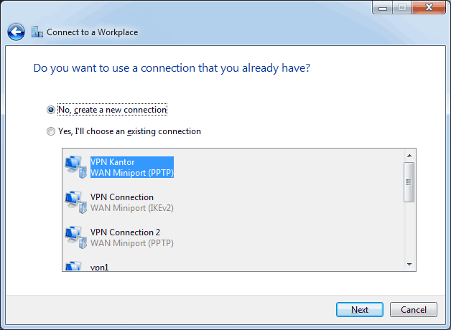Select the VPN Kantor connection icon
This screenshot has width=451, height=330.
75,167
